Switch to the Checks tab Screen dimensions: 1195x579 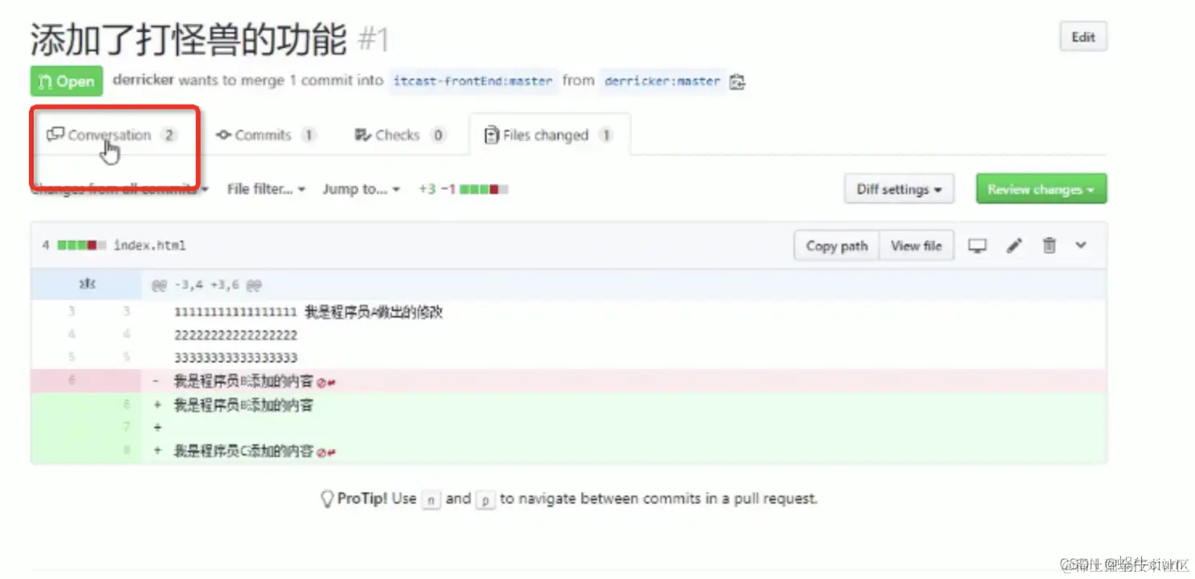399,134
